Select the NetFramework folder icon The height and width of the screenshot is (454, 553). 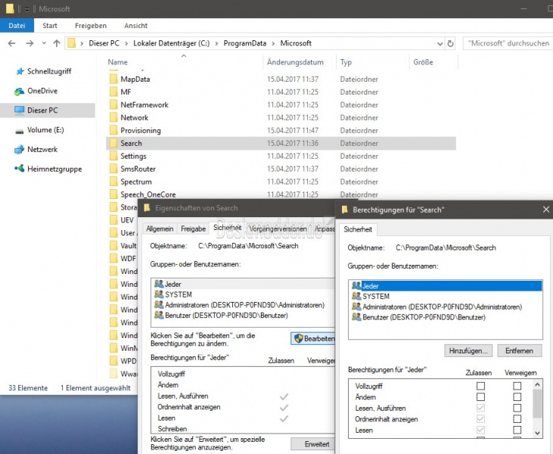(x=113, y=104)
